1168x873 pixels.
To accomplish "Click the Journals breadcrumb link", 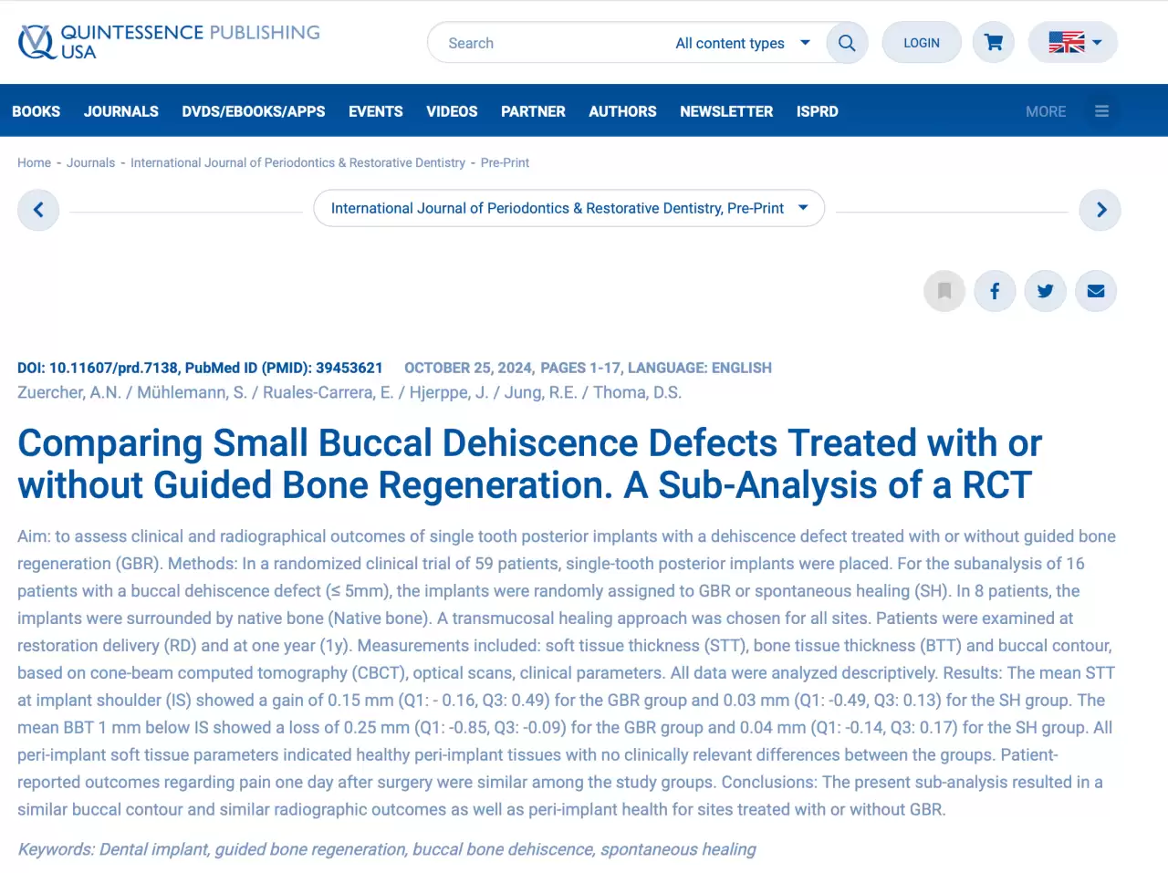I will click(x=90, y=162).
